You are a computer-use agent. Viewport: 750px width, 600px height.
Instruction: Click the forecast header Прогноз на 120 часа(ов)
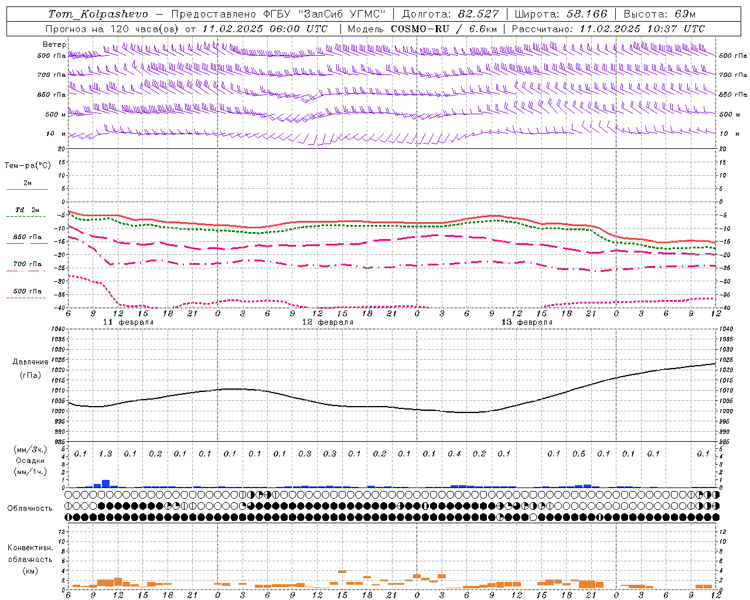(112, 29)
